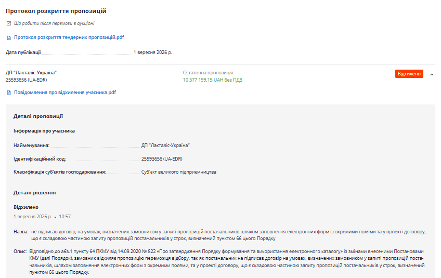The width and height of the screenshot is (441, 278).
Task: Select the final offer amount "10 377 199,15 UAH"
Action: point(203,80)
